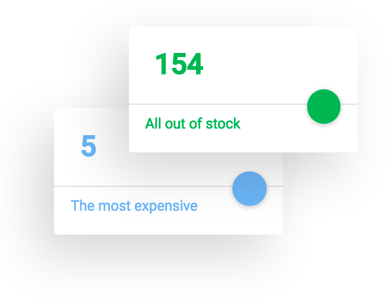Open The most expensive link
This screenshot has height=300, width=388.
tap(134, 206)
